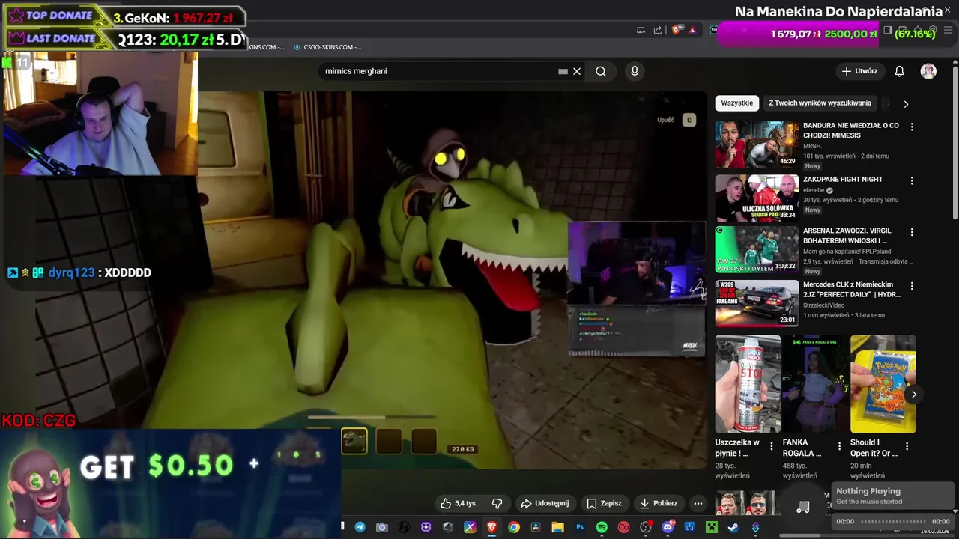959x539 pixels.
Task: Click the Brave Rewards triangle icon
Action: (x=693, y=30)
